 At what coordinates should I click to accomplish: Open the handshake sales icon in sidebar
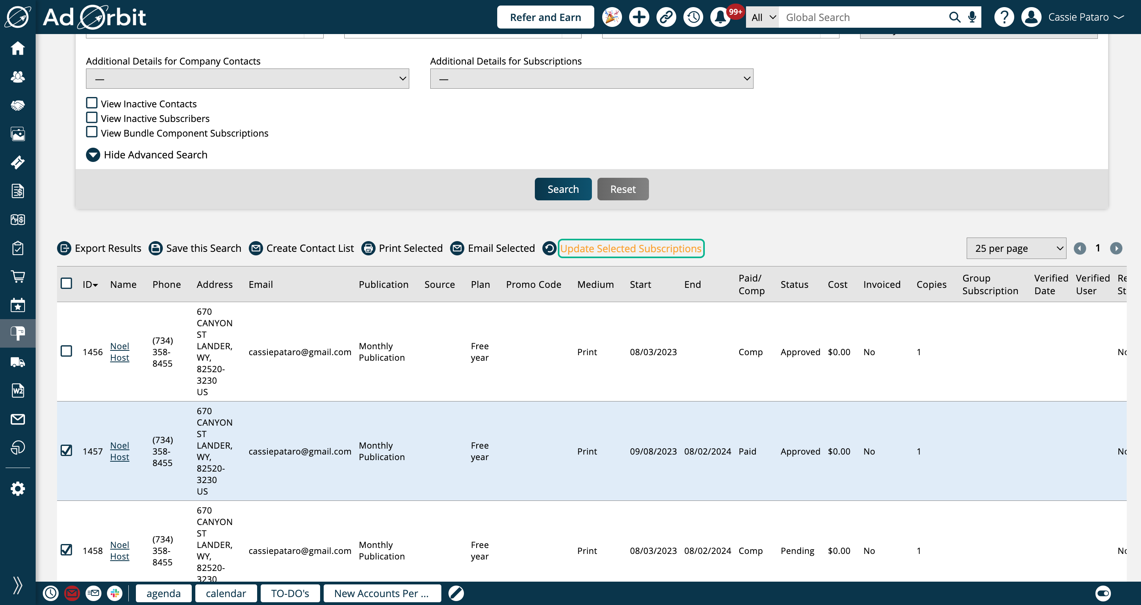[x=18, y=105]
